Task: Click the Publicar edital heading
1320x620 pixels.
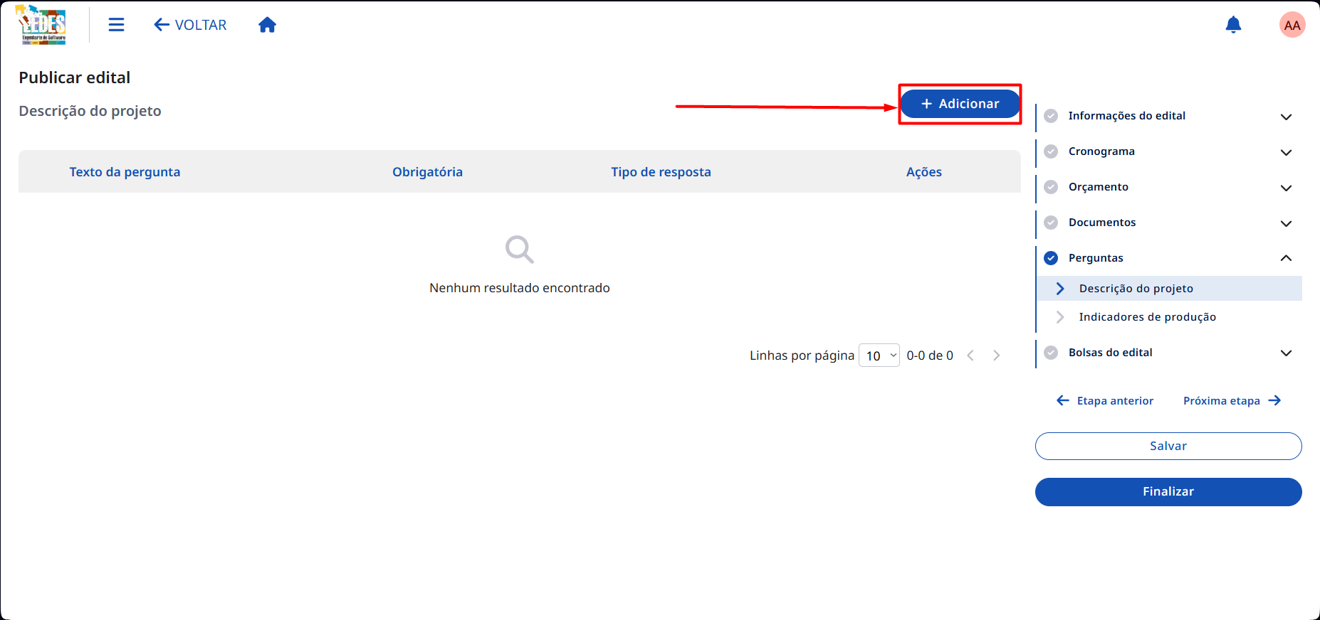Action: click(75, 77)
